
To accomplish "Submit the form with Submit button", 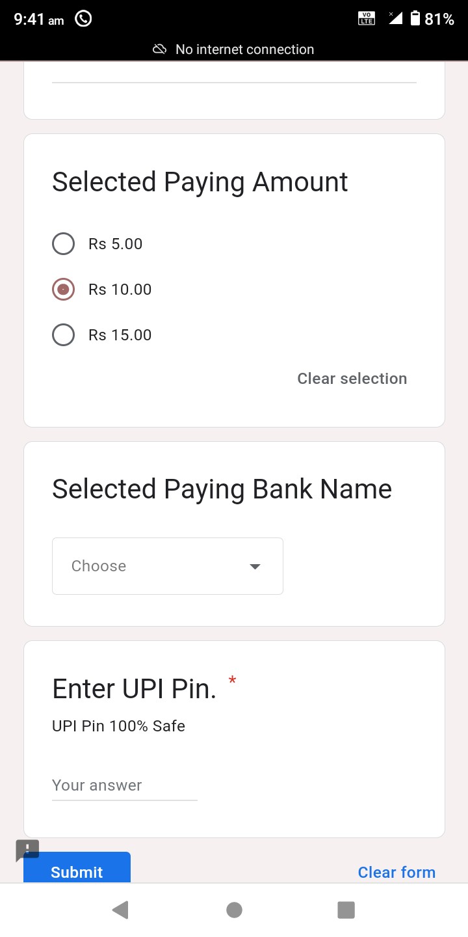I will coord(77,869).
